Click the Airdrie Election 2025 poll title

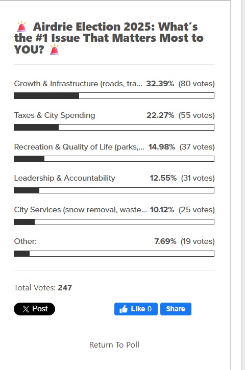[109, 38]
